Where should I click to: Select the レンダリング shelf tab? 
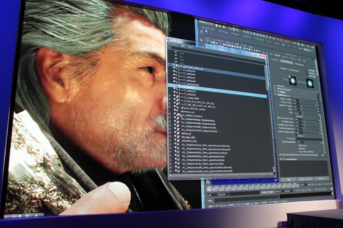[246, 37]
